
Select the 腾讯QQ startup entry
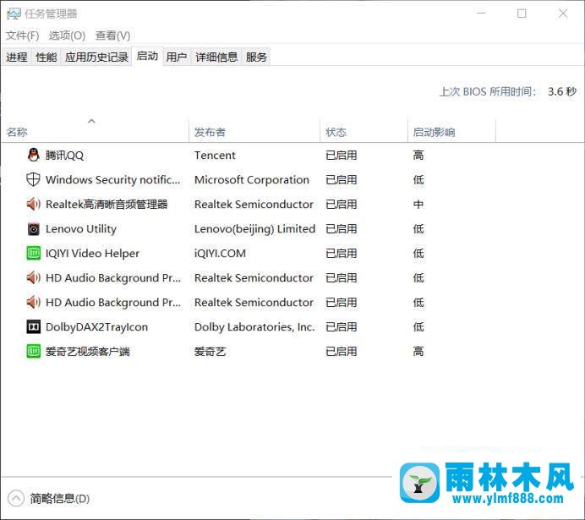click(292, 156)
